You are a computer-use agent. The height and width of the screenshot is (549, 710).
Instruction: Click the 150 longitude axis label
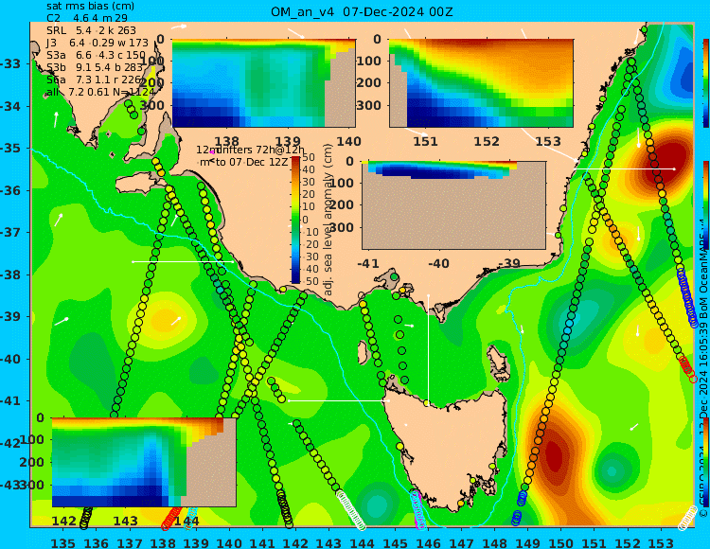point(560,542)
